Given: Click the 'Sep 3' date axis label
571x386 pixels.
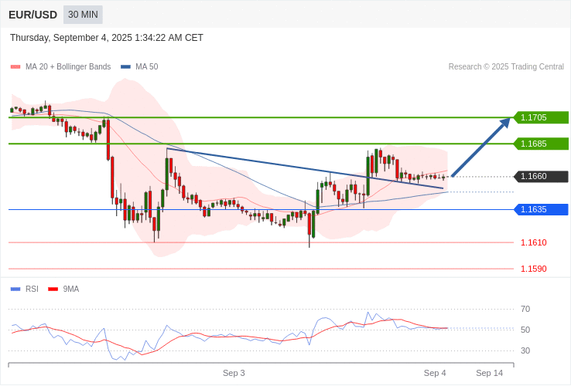Looking at the screenshot, I should [x=234, y=373].
